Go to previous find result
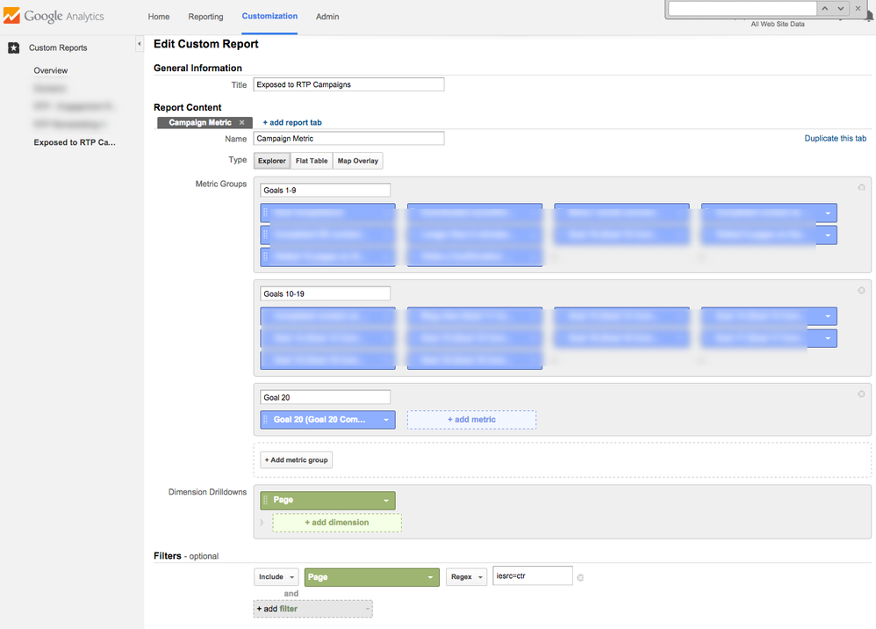Screen dimensions: 876x629 824,8
